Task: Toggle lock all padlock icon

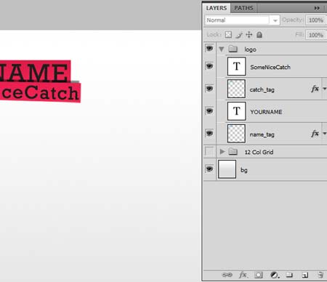Action: click(259, 35)
